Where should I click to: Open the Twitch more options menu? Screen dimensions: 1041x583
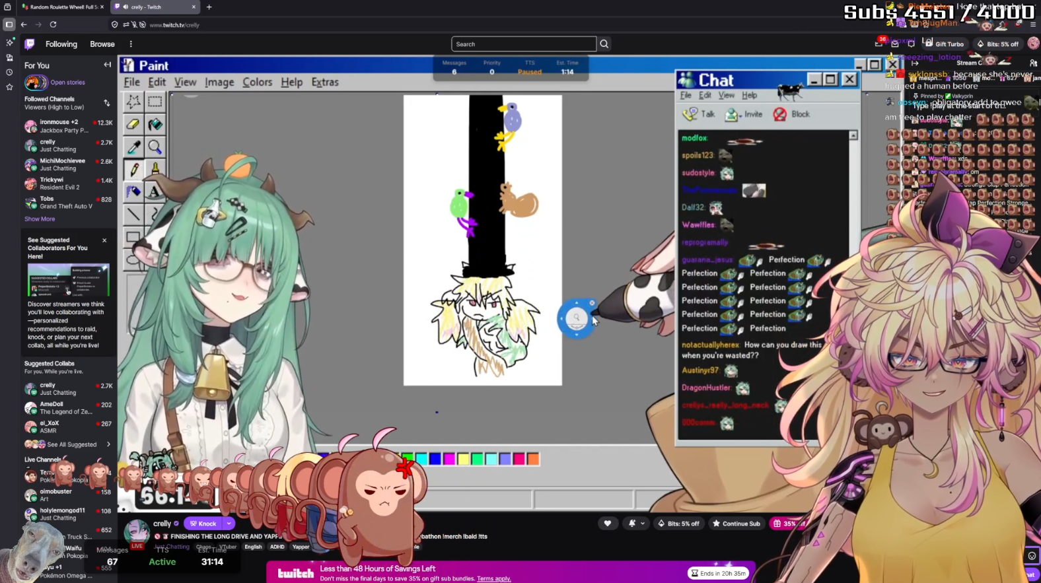[x=131, y=44]
